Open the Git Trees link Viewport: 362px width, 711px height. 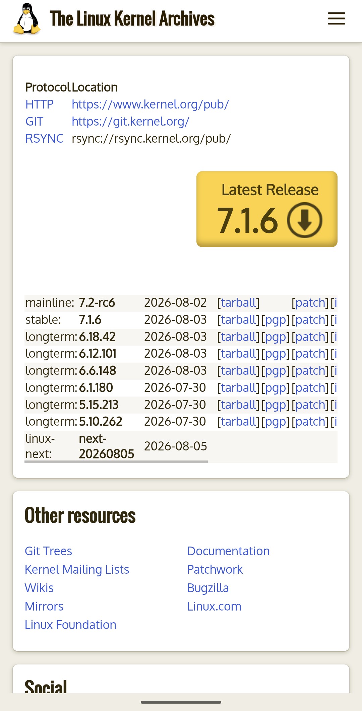point(48,551)
